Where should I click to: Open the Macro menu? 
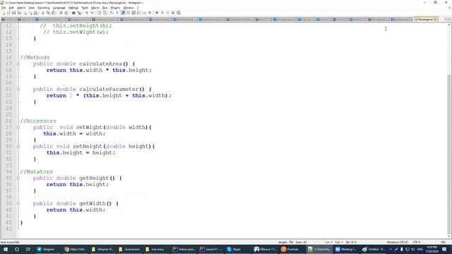click(95, 8)
